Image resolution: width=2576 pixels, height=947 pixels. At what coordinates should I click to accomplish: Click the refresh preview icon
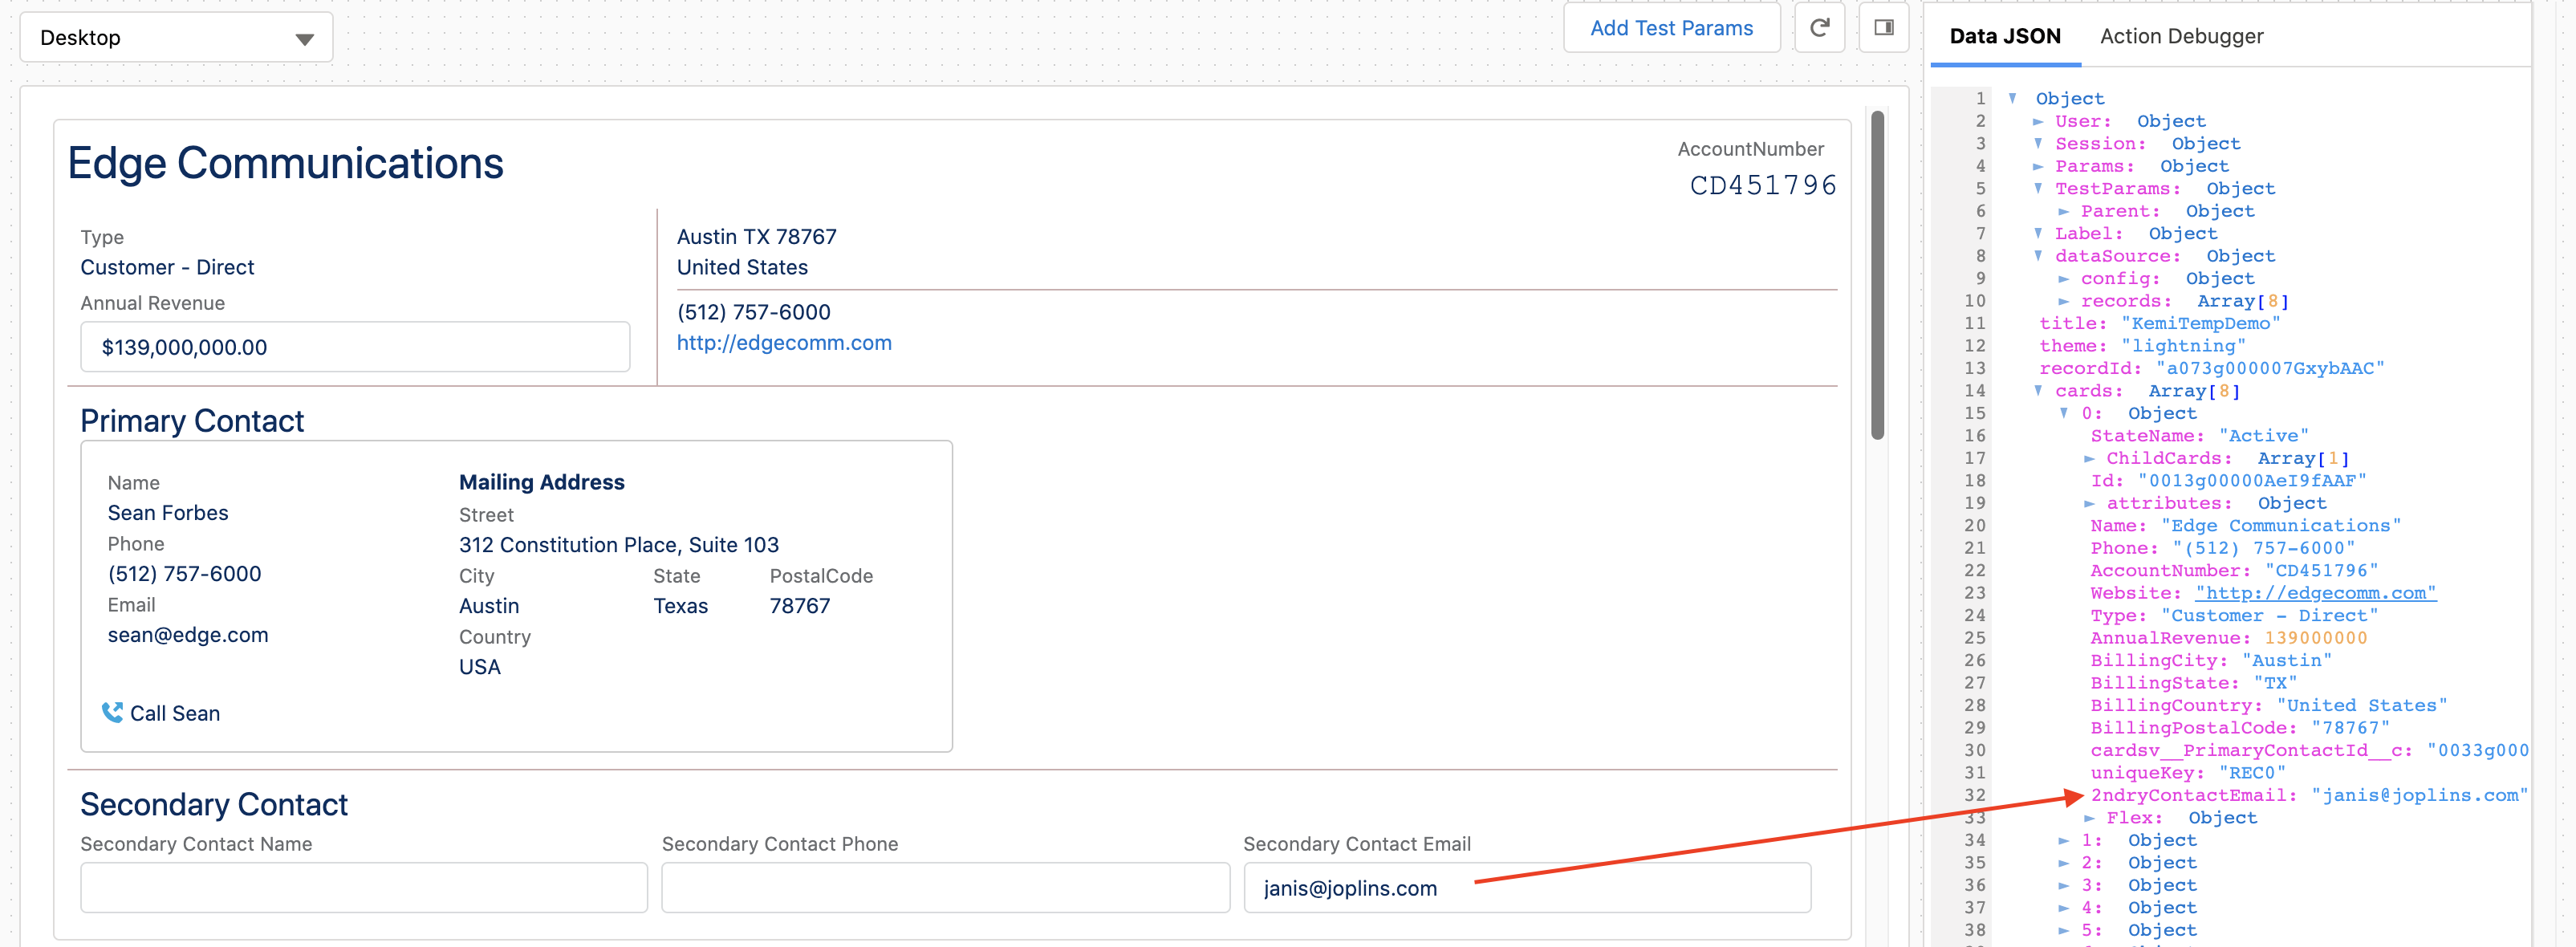click(1819, 28)
